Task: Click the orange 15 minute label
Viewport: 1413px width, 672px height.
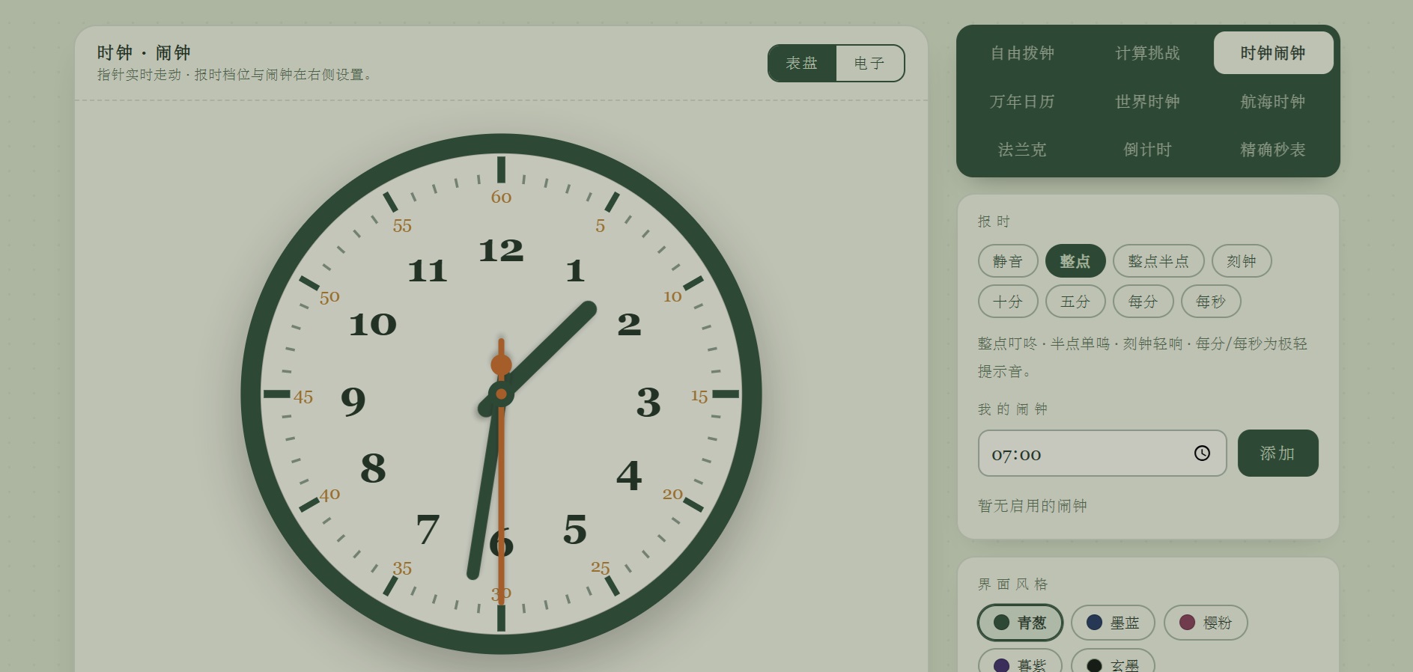Action: (x=699, y=397)
